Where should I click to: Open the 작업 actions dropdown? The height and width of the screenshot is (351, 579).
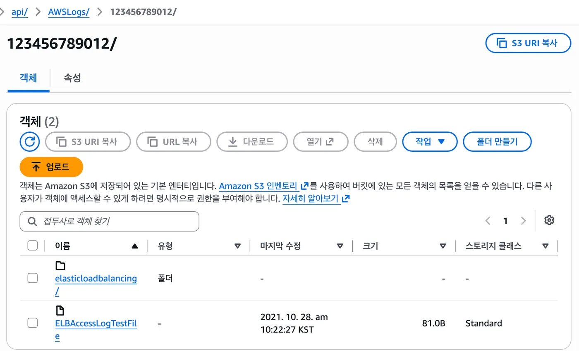[x=430, y=142]
